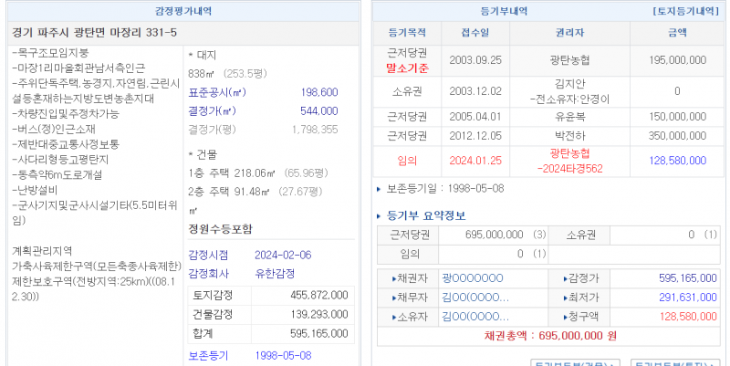Click the 표준공시(㎡) label link
This screenshot has height=366, width=730.
(x=217, y=92)
